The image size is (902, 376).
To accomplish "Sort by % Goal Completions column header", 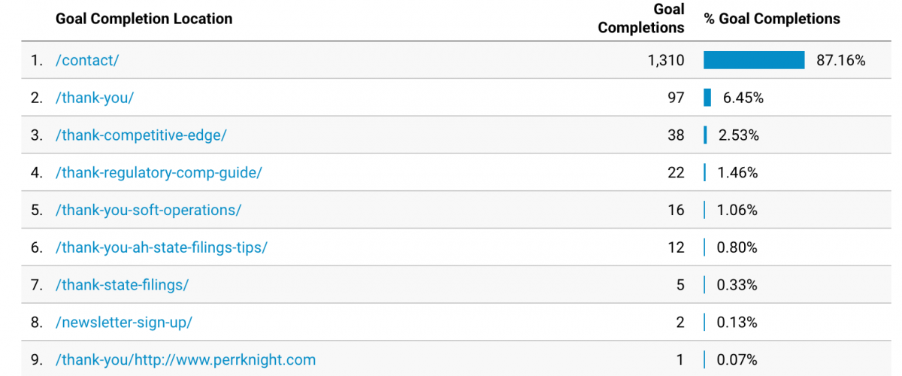I will (x=772, y=19).
